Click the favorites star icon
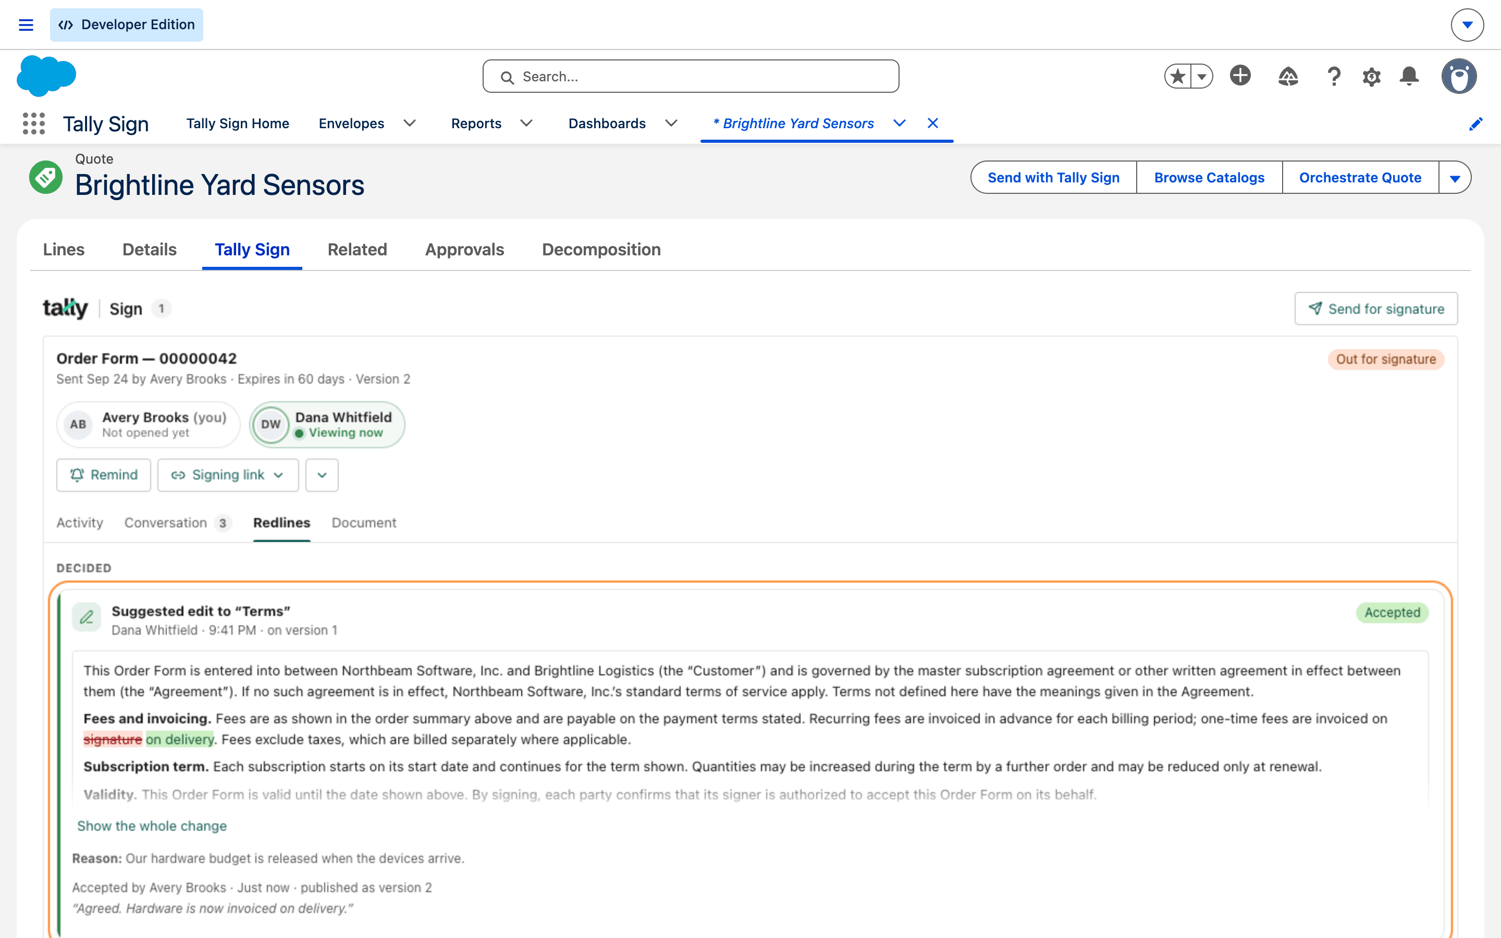The image size is (1501, 938). (1177, 76)
